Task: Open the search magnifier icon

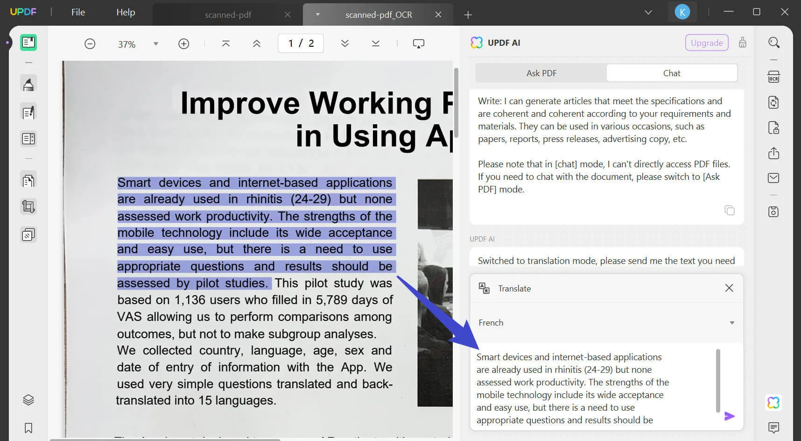Action: tap(774, 43)
